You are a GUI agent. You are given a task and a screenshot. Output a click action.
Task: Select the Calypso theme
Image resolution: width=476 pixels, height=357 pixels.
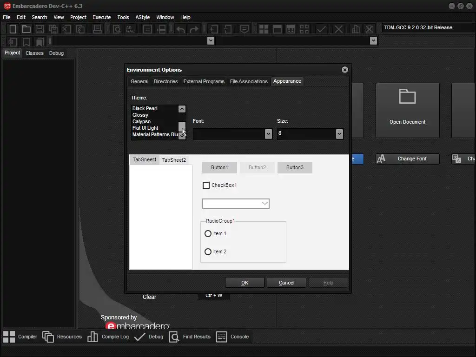point(155,121)
